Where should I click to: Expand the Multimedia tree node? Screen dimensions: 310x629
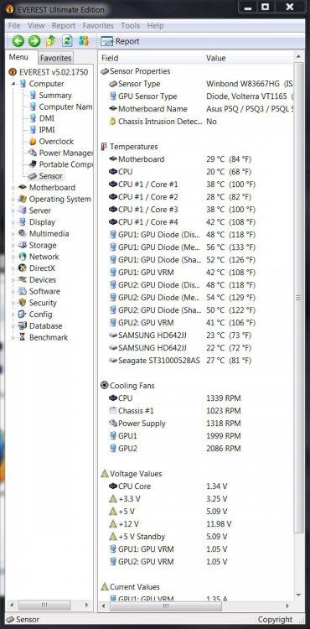point(13,234)
